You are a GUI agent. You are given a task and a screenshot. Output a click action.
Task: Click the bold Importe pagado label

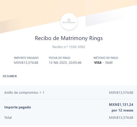pyautogui.click(x=18, y=107)
